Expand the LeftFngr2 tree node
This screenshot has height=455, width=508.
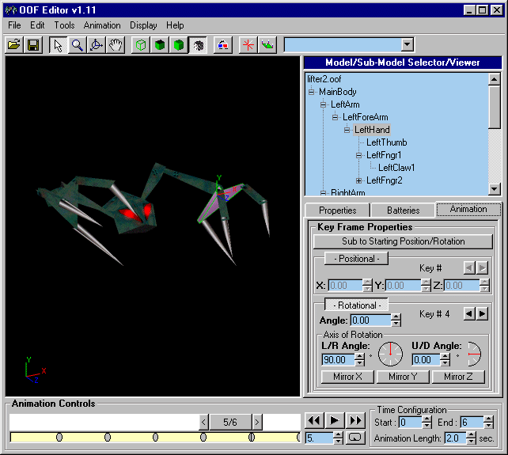[359, 180]
